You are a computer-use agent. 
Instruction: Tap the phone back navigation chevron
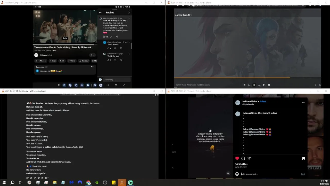pyautogui.click(x=124, y=85)
